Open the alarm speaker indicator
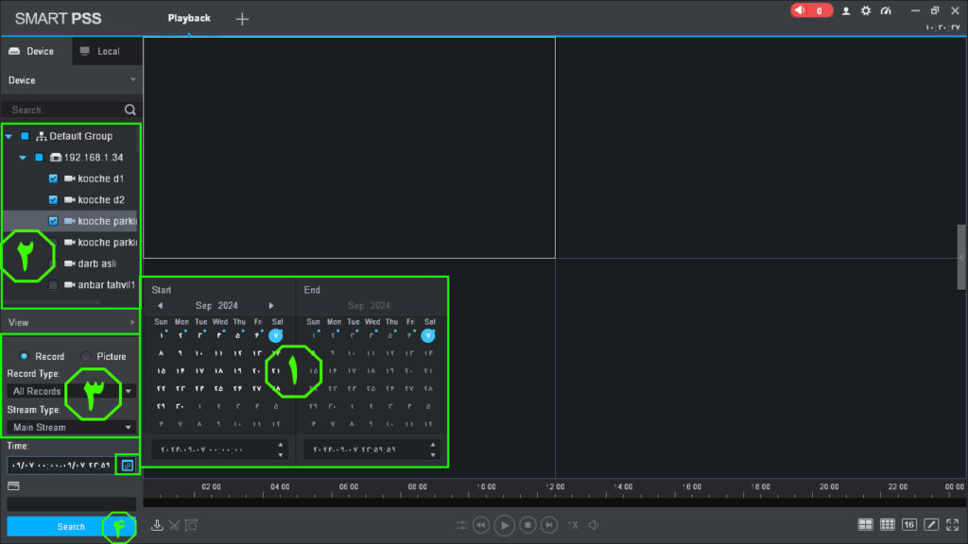968x544 pixels. pyautogui.click(x=811, y=10)
